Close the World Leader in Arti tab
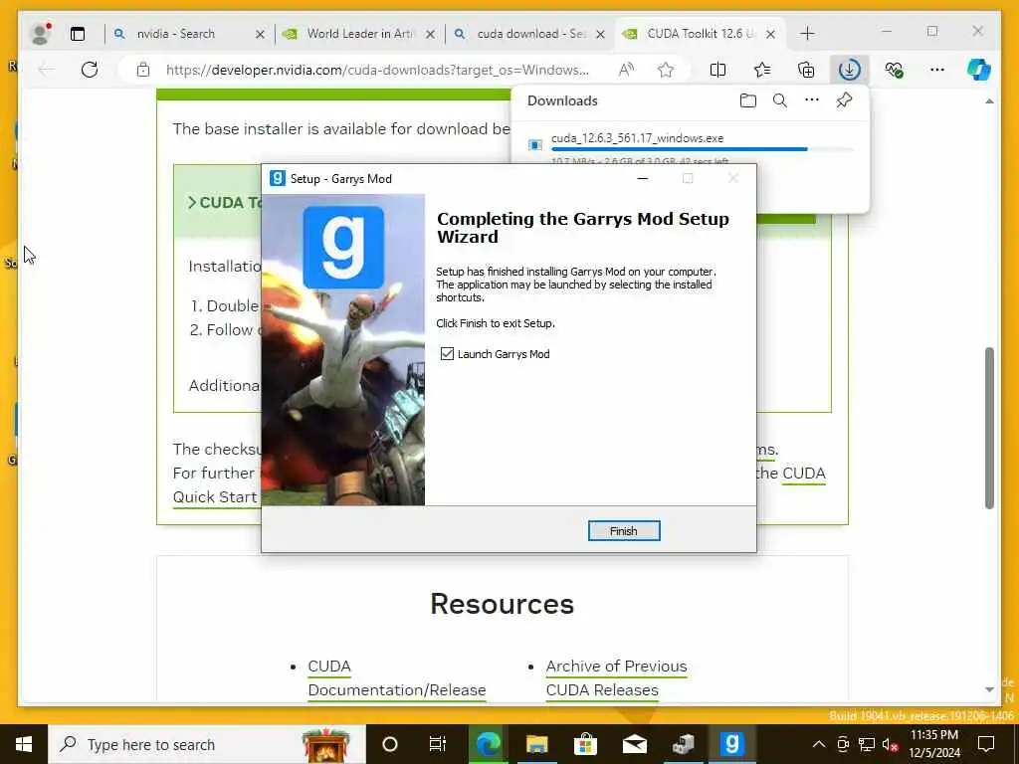This screenshot has height=764, width=1019. [x=430, y=34]
